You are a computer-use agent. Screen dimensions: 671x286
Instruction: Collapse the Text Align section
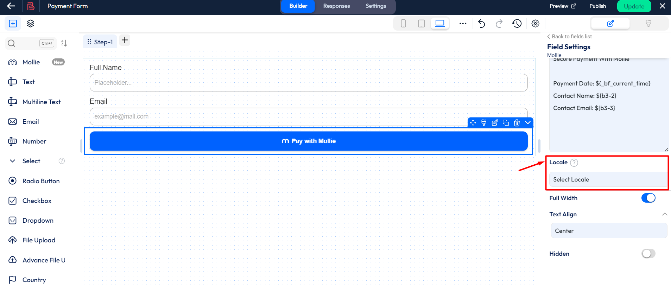(x=664, y=214)
